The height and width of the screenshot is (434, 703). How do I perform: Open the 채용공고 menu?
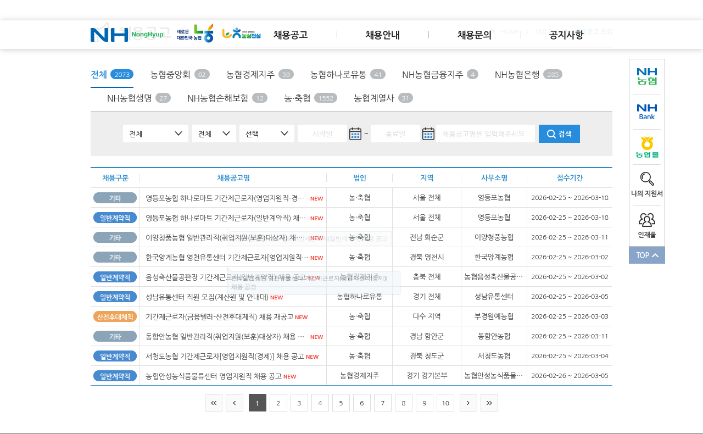[x=291, y=35]
